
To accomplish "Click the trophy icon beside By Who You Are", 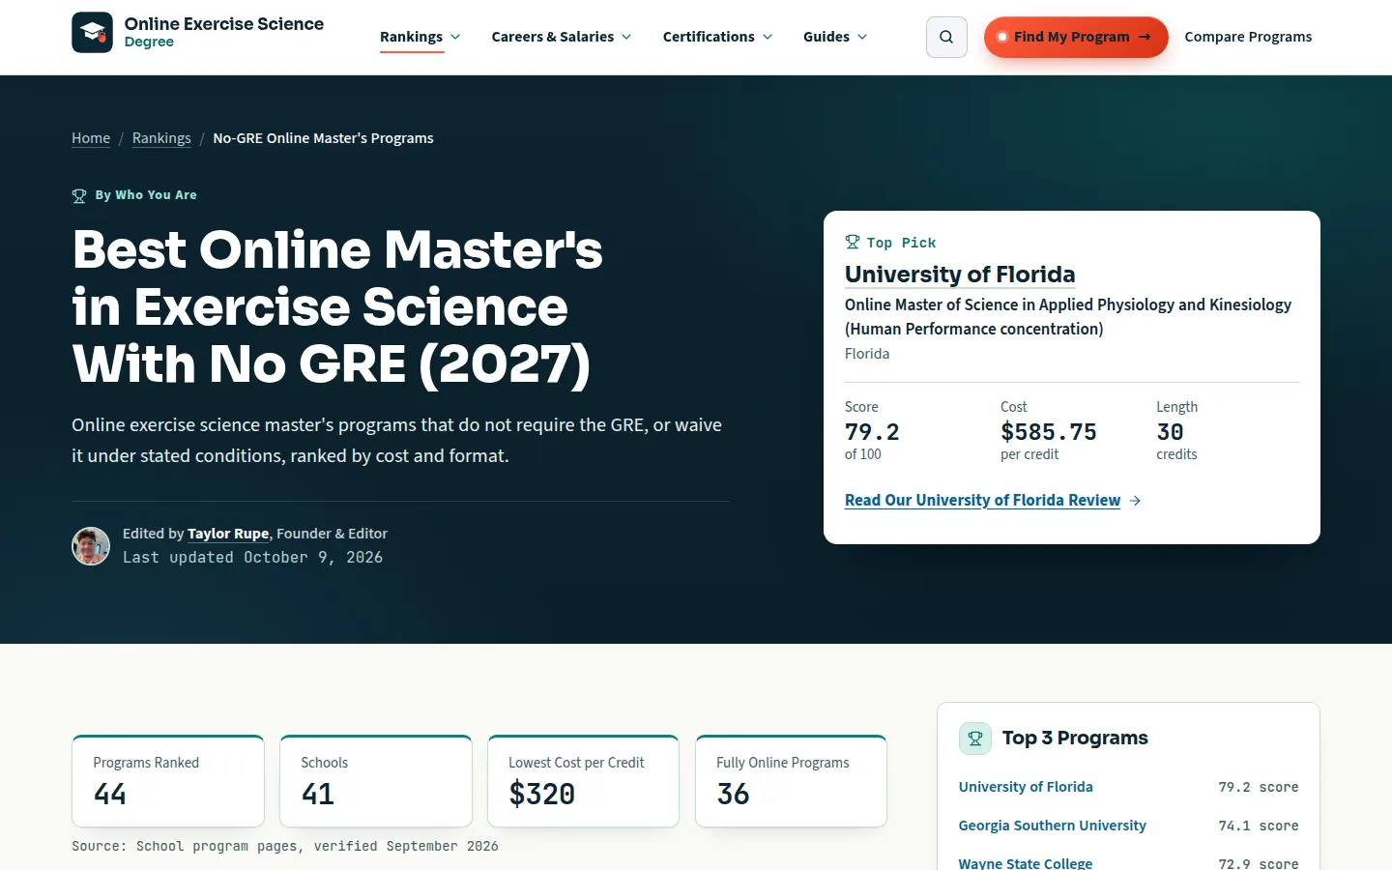I will (79, 196).
